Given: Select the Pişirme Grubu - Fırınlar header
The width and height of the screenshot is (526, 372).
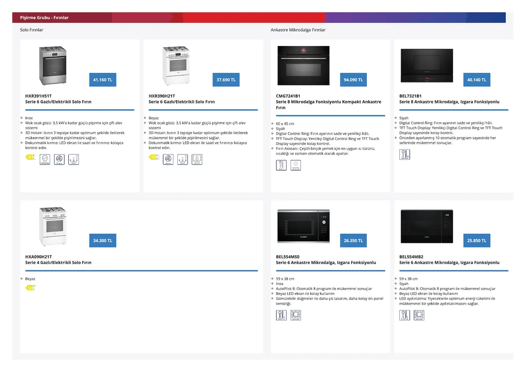Looking at the screenshot, I should point(44,18).
